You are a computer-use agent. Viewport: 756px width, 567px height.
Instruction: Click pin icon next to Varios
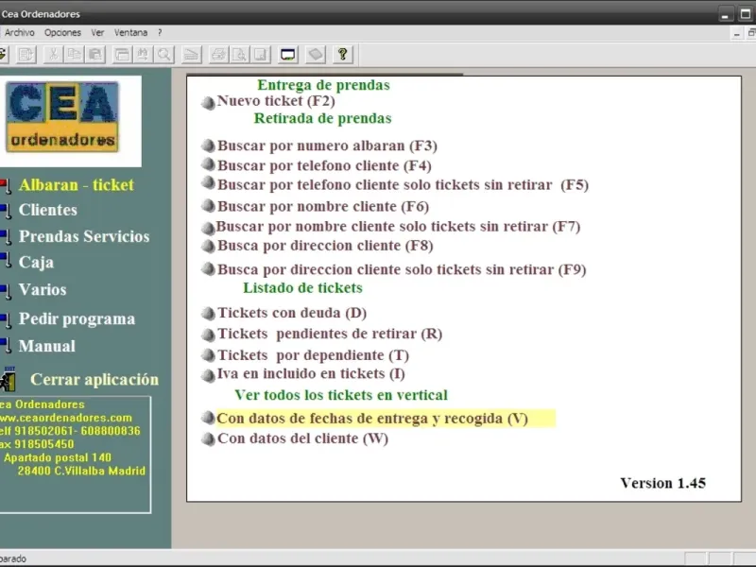pos(6,291)
